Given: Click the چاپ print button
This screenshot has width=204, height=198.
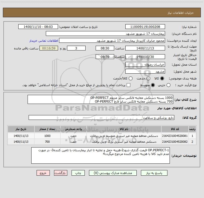Looking at the screenshot, I should pos(78,173).
